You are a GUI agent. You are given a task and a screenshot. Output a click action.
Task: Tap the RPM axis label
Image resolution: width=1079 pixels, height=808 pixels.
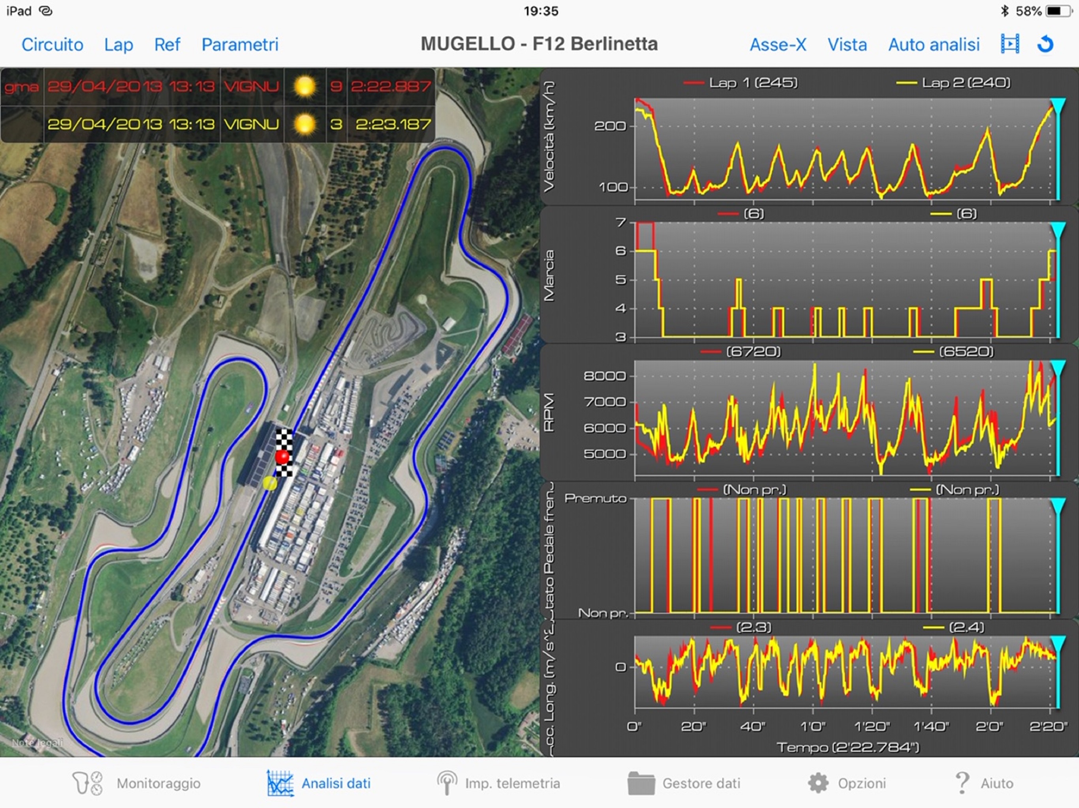[x=549, y=412]
